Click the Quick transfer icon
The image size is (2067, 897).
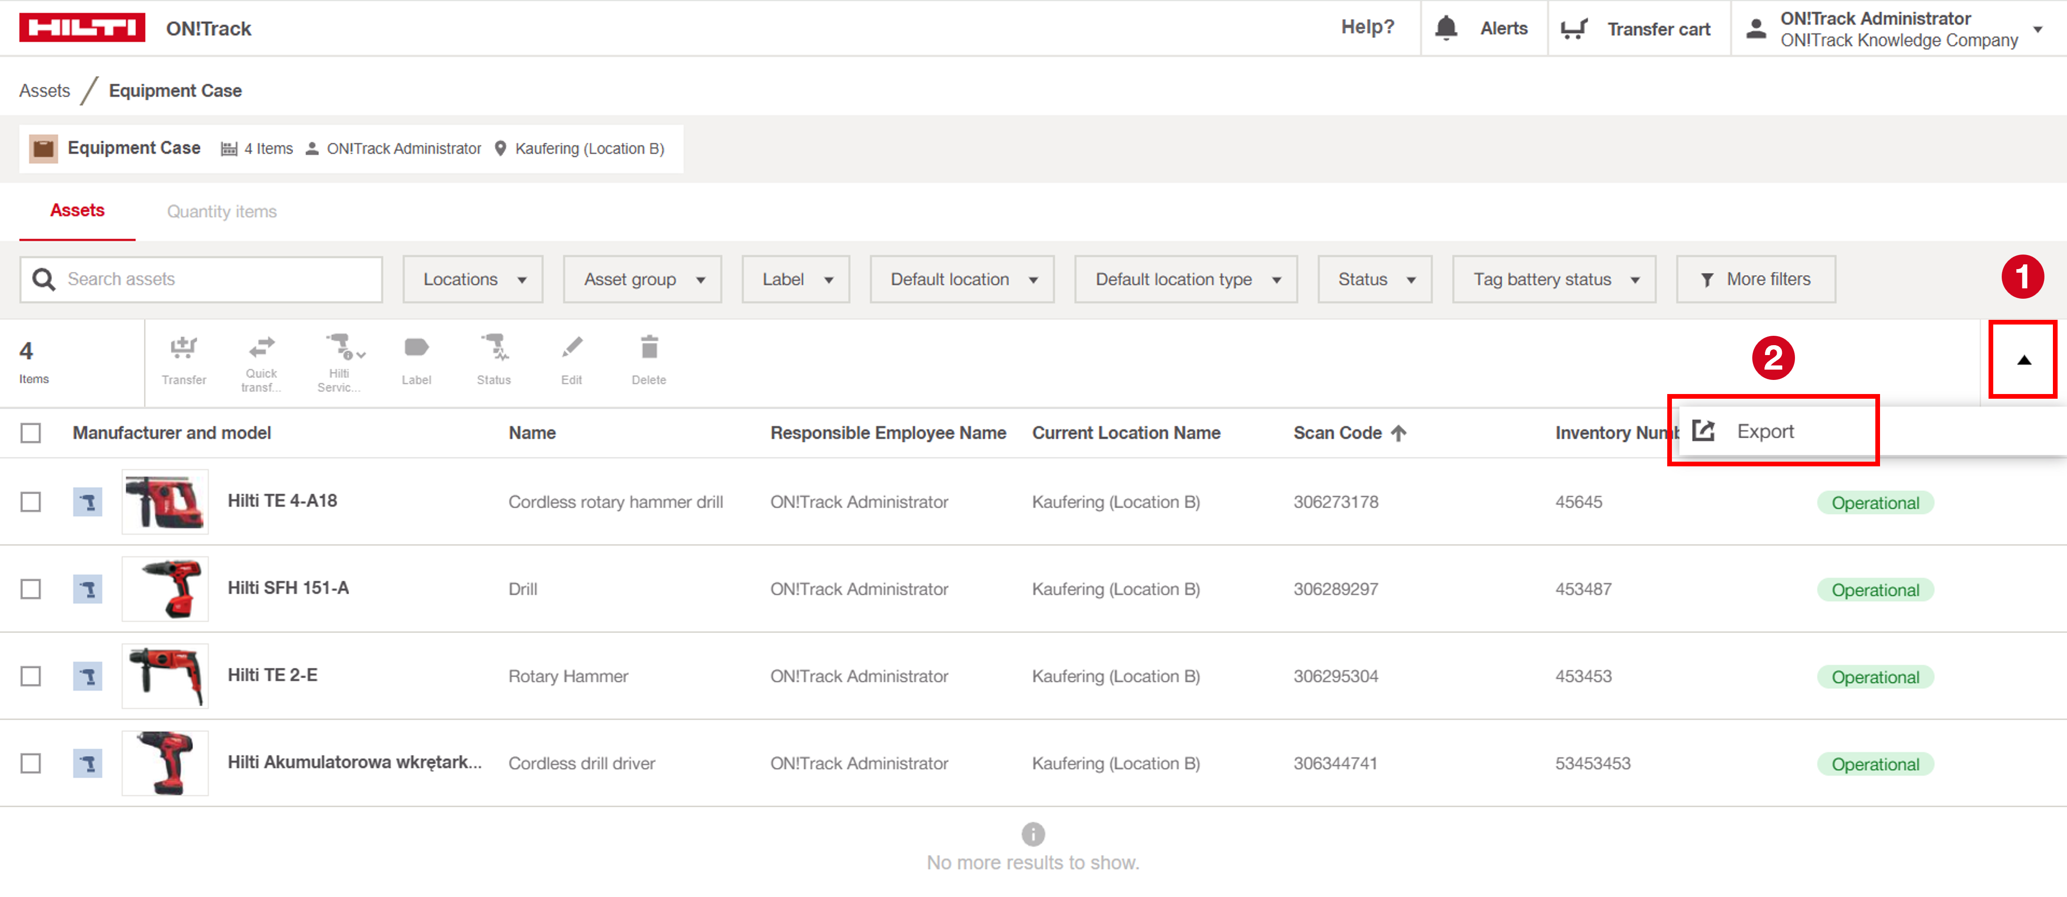coord(262,347)
